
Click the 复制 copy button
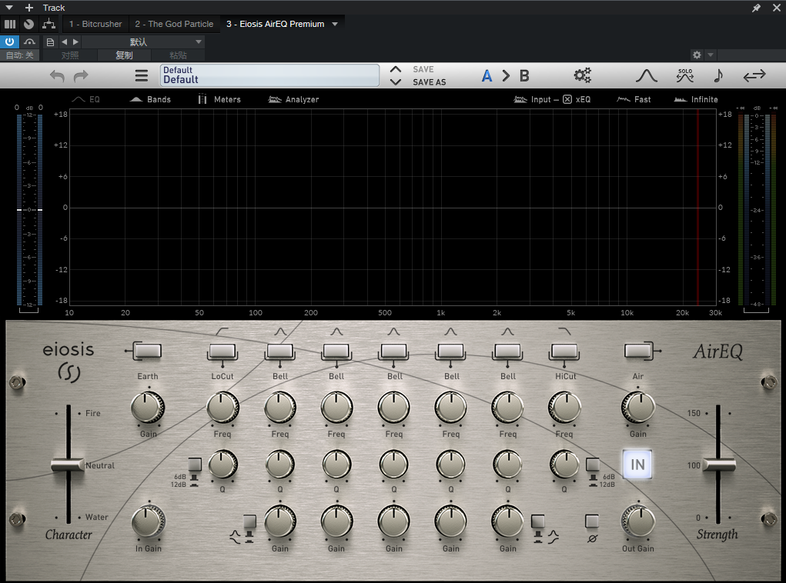(x=124, y=55)
